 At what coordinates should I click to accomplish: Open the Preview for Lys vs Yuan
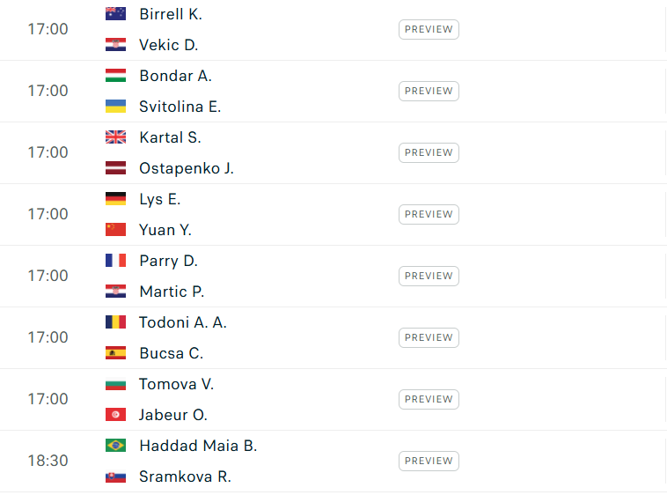click(429, 215)
